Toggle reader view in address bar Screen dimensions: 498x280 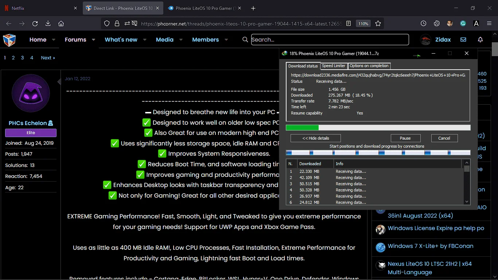(x=349, y=23)
